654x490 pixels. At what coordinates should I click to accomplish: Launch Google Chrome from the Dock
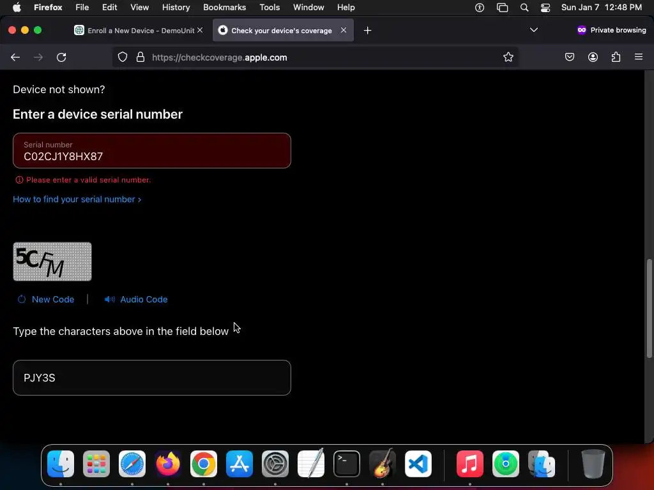(x=204, y=464)
